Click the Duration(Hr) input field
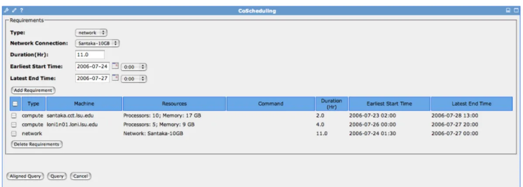Image resolution: width=523 pixels, height=187 pixels. pos(90,55)
